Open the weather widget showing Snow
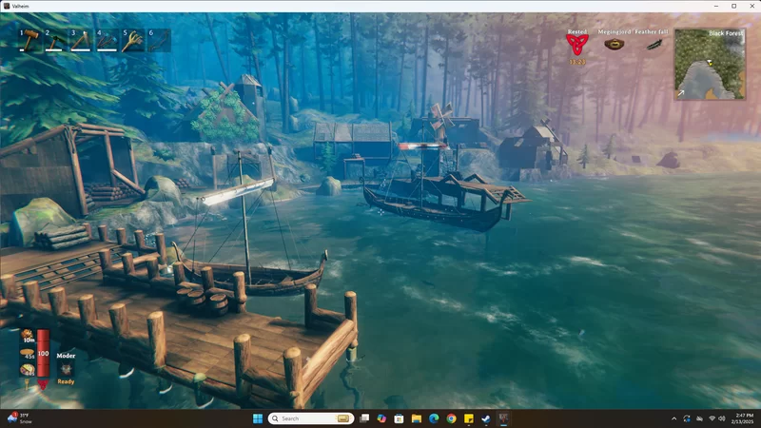 click(x=19, y=418)
